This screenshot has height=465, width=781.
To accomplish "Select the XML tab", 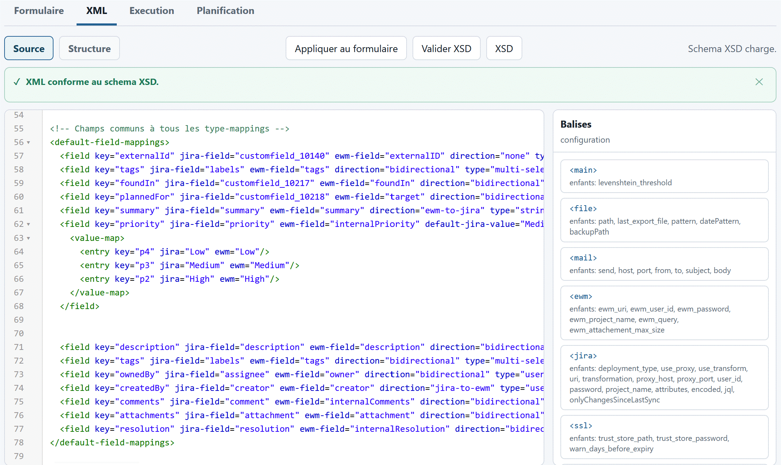I will (x=96, y=11).
